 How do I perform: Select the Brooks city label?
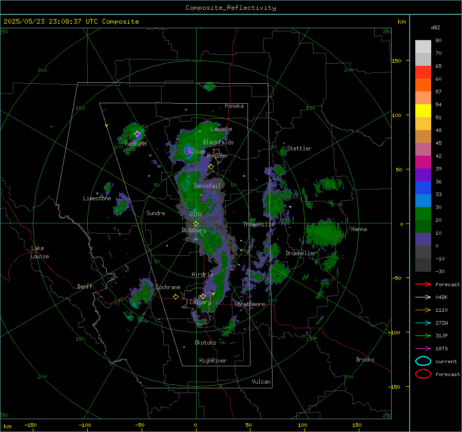(365, 360)
